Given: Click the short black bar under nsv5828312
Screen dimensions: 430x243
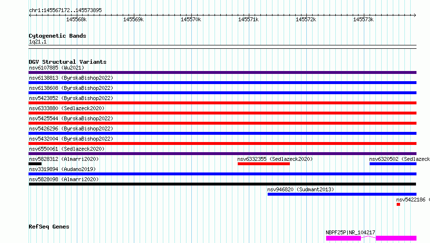Looking at the screenshot, I should tap(35, 164).
